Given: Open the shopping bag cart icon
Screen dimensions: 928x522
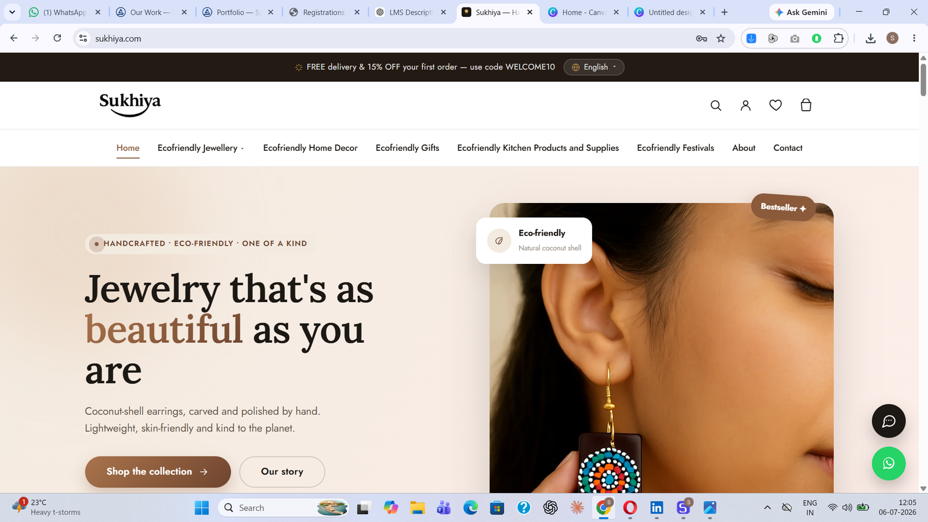Looking at the screenshot, I should 806,105.
